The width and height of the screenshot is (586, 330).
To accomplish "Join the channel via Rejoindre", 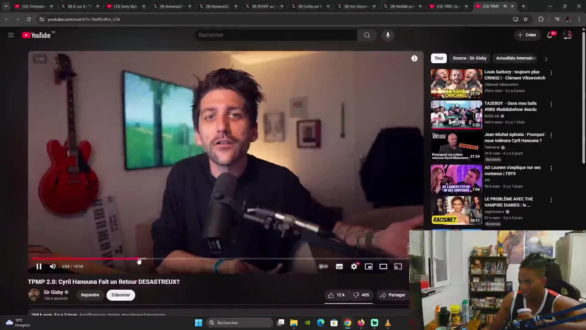I will pos(90,295).
